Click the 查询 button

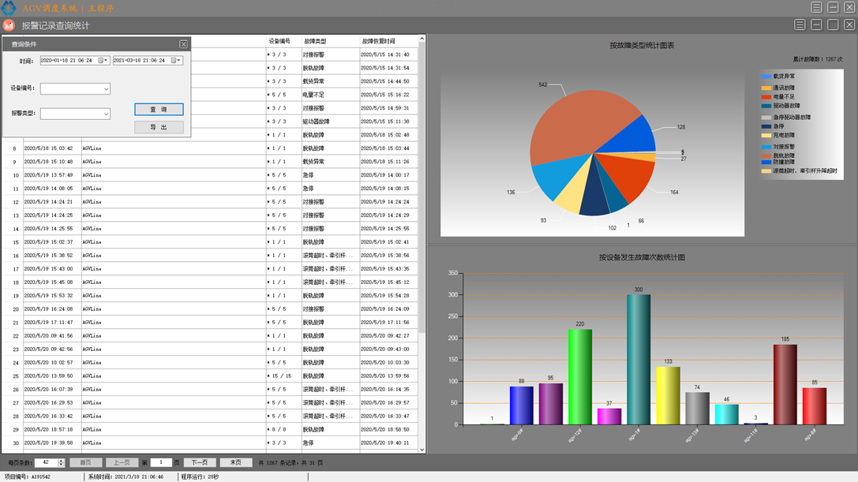pyautogui.click(x=159, y=110)
